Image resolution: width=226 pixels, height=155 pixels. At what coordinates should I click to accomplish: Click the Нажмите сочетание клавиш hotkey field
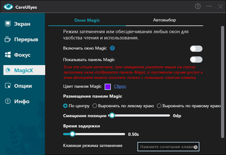point(166,147)
